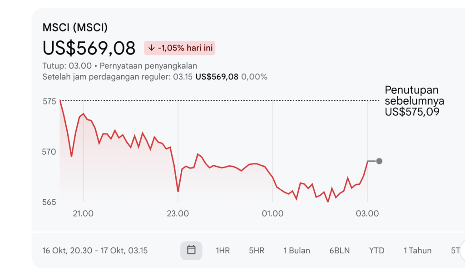465x277 pixels.
Task: Select the 1 Bulan range
Action: (x=297, y=251)
